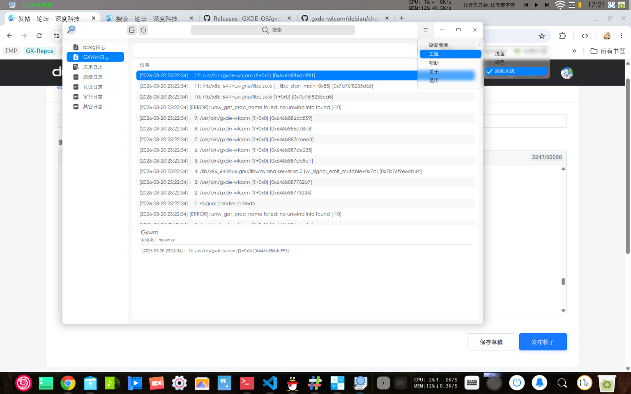The width and height of the screenshot is (631, 394).
Task: Select the libwayland-server.so.0 log row
Action: tap(306, 172)
